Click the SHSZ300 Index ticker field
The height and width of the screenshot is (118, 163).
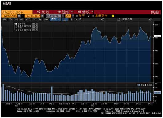click(x=17, y=12)
